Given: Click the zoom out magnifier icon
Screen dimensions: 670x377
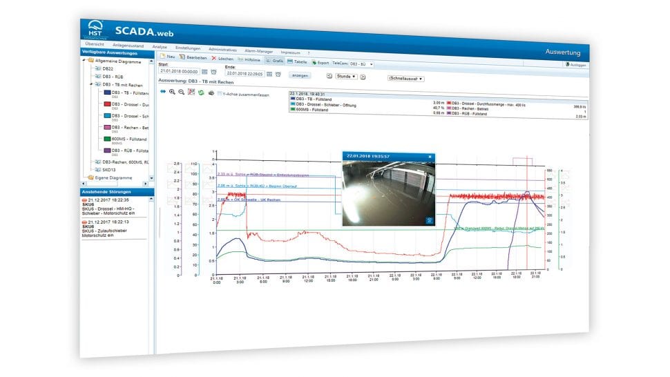Looking at the screenshot, I should pyautogui.click(x=182, y=92).
